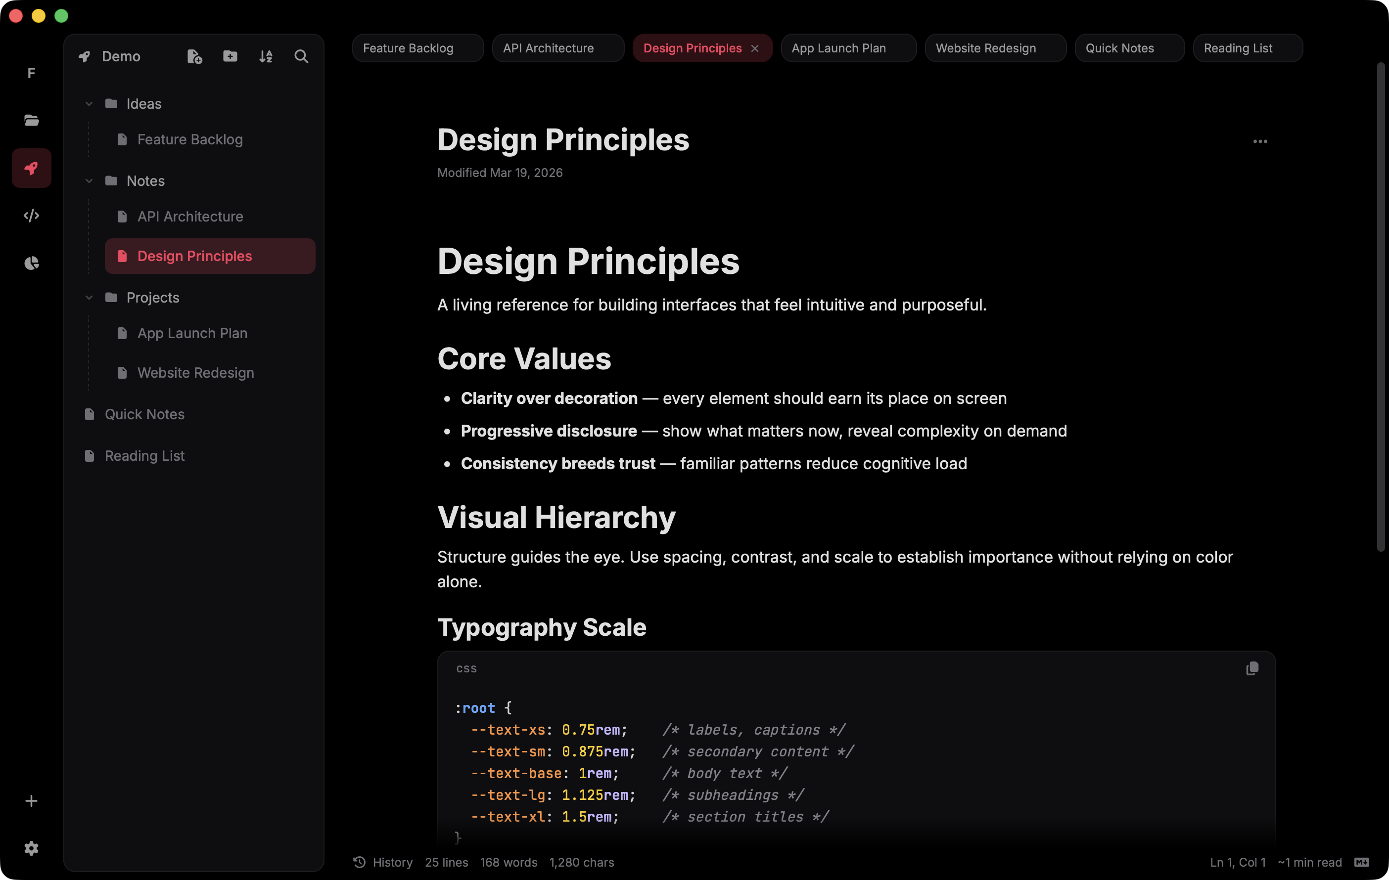
Task: Open the History button
Action: coord(383,862)
